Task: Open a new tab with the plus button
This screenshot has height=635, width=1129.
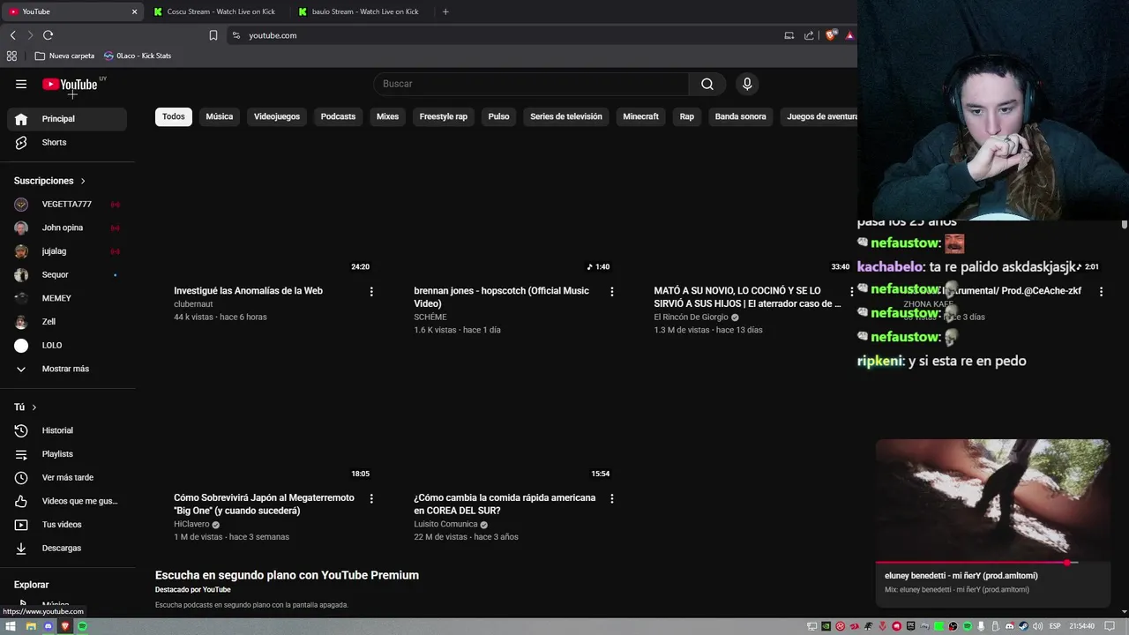Action: (x=445, y=11)
